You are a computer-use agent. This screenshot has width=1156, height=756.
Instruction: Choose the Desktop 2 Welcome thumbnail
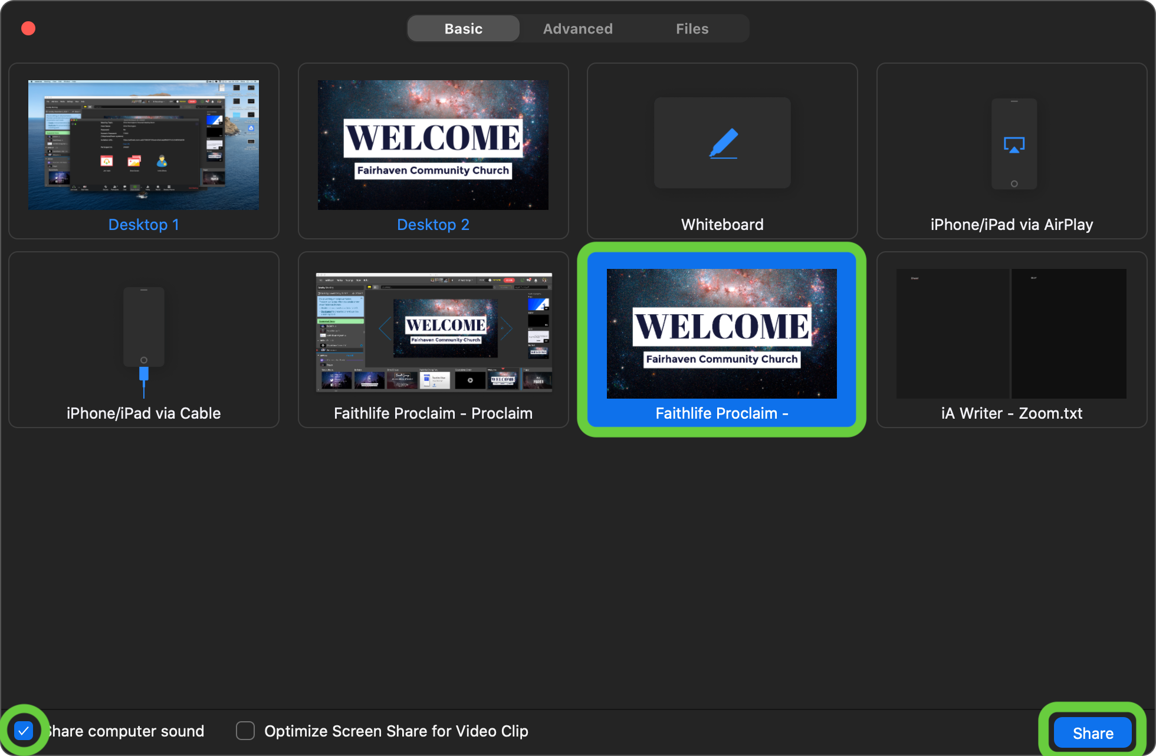433,145
